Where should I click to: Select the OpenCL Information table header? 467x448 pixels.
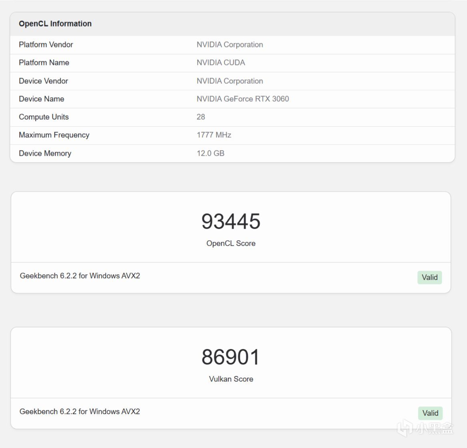(55, 24)
